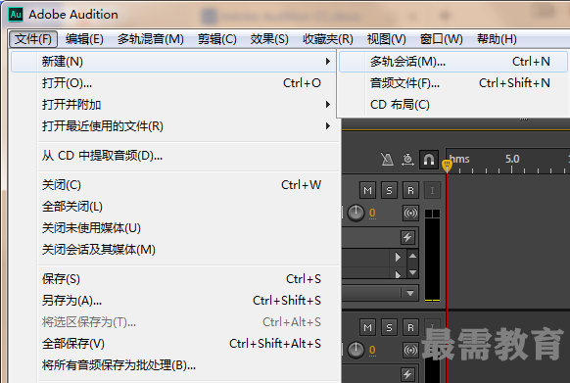Open the 帮助(H) menu

tap(497, 39)
